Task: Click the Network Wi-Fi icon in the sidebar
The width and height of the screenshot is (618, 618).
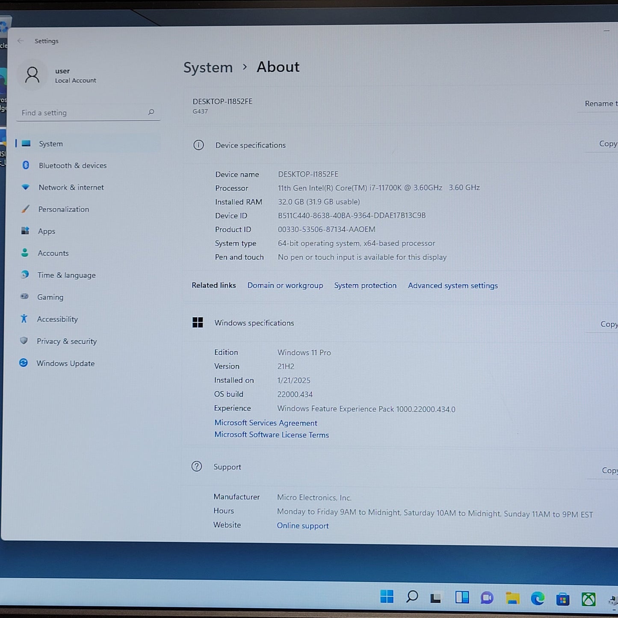Action: [x=25, y=187]
